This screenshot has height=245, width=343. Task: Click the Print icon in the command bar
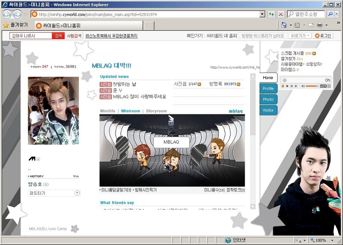pyautogui.click(x=320, y=25)
